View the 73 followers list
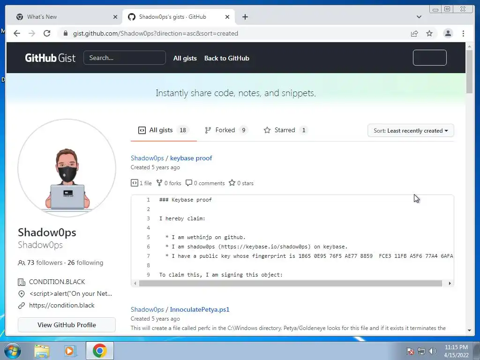 click(x=45, y=262)
